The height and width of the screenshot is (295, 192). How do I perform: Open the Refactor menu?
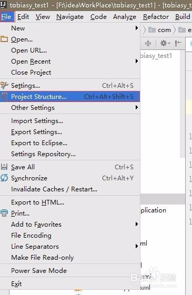156,17
